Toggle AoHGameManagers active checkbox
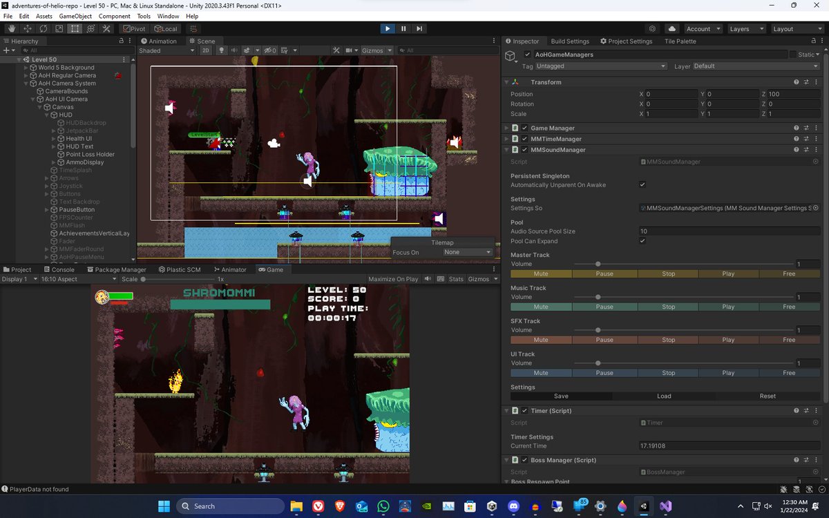 coord(528,55)
